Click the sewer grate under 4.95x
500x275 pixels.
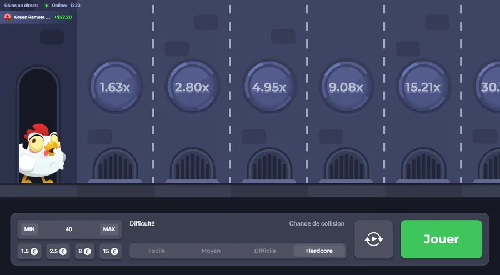click(269, 165)
